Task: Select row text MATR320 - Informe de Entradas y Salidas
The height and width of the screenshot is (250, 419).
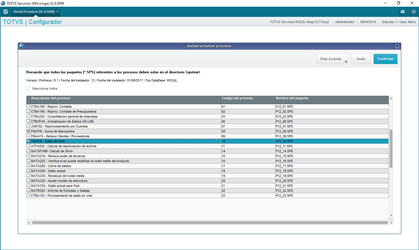Action: [x=60, y=191]
